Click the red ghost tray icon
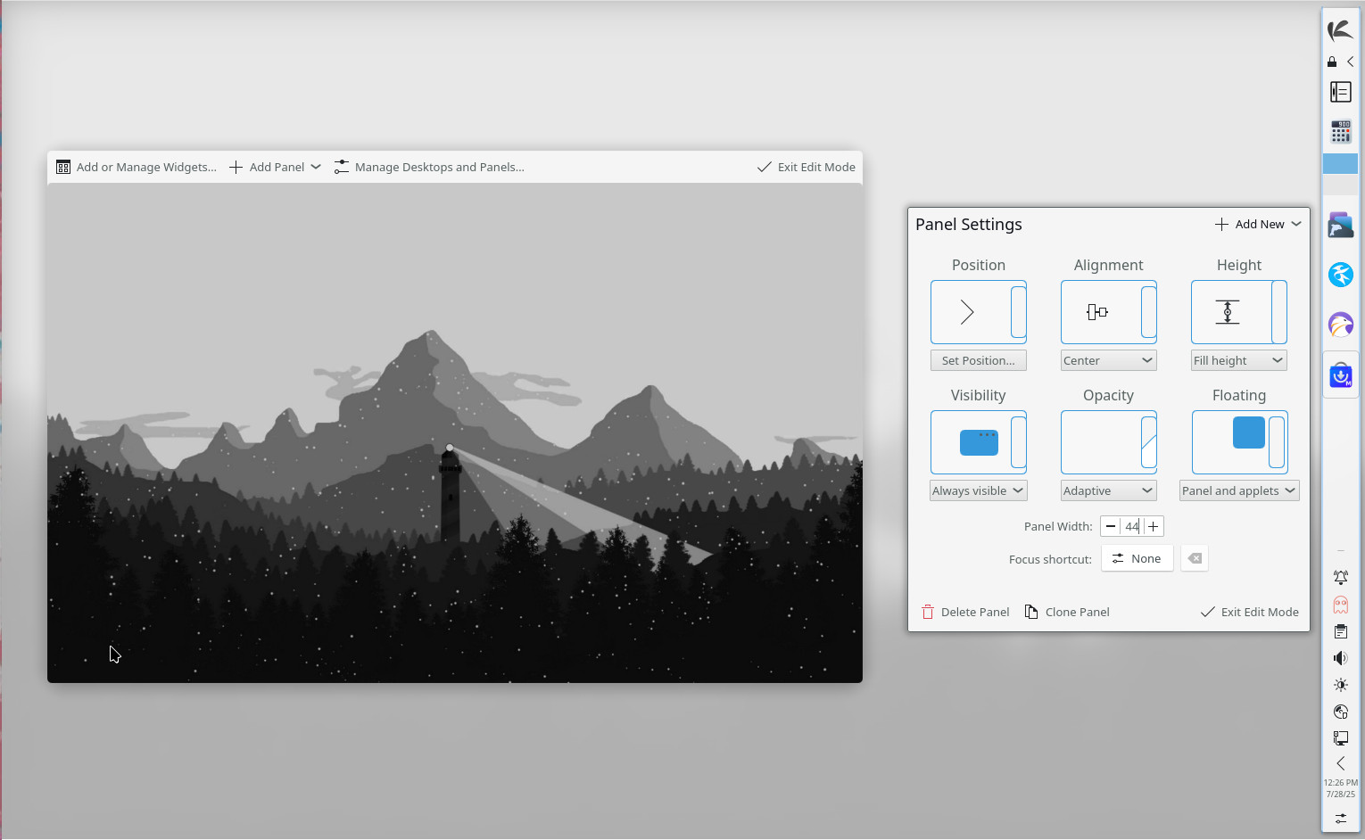This screenshot has height=840, width=1365. pos(1340,605)
